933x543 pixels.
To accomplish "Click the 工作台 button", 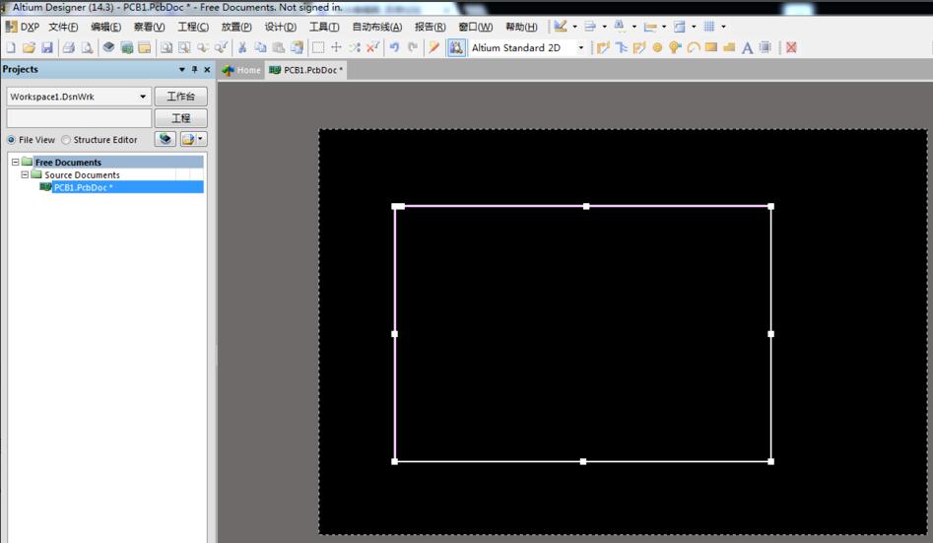I will click(181, 97).
